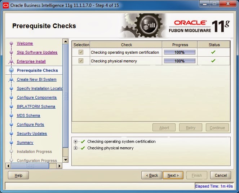Open Specify Installation Location step
Screen dimensions: 239x193
coord(40,88)
